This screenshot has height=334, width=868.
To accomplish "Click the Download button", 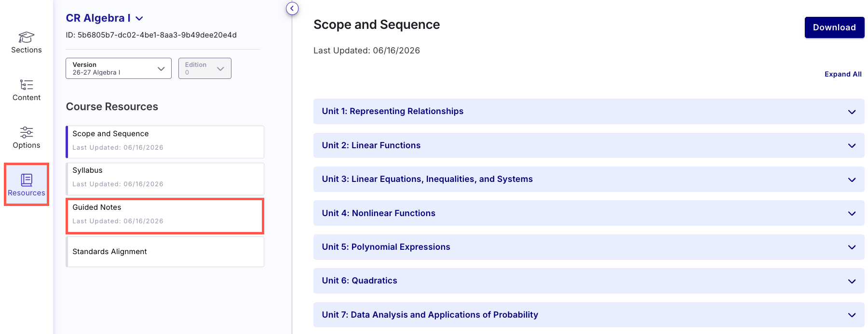I will pyautogui.click(x=834, y=27).
